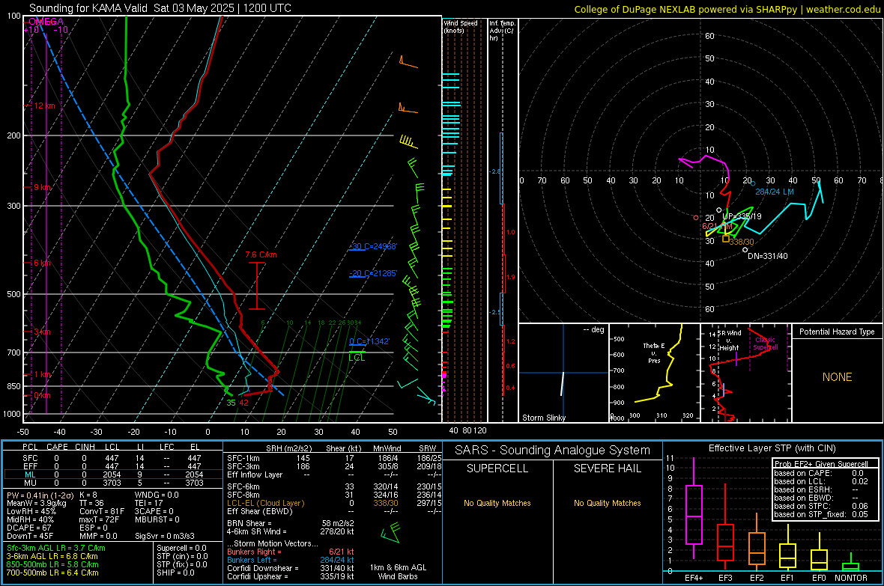
Task: Click the 1km & 6km AGL Wind Barbs caption
Action: pyautogui.click(x=398, y=572)
